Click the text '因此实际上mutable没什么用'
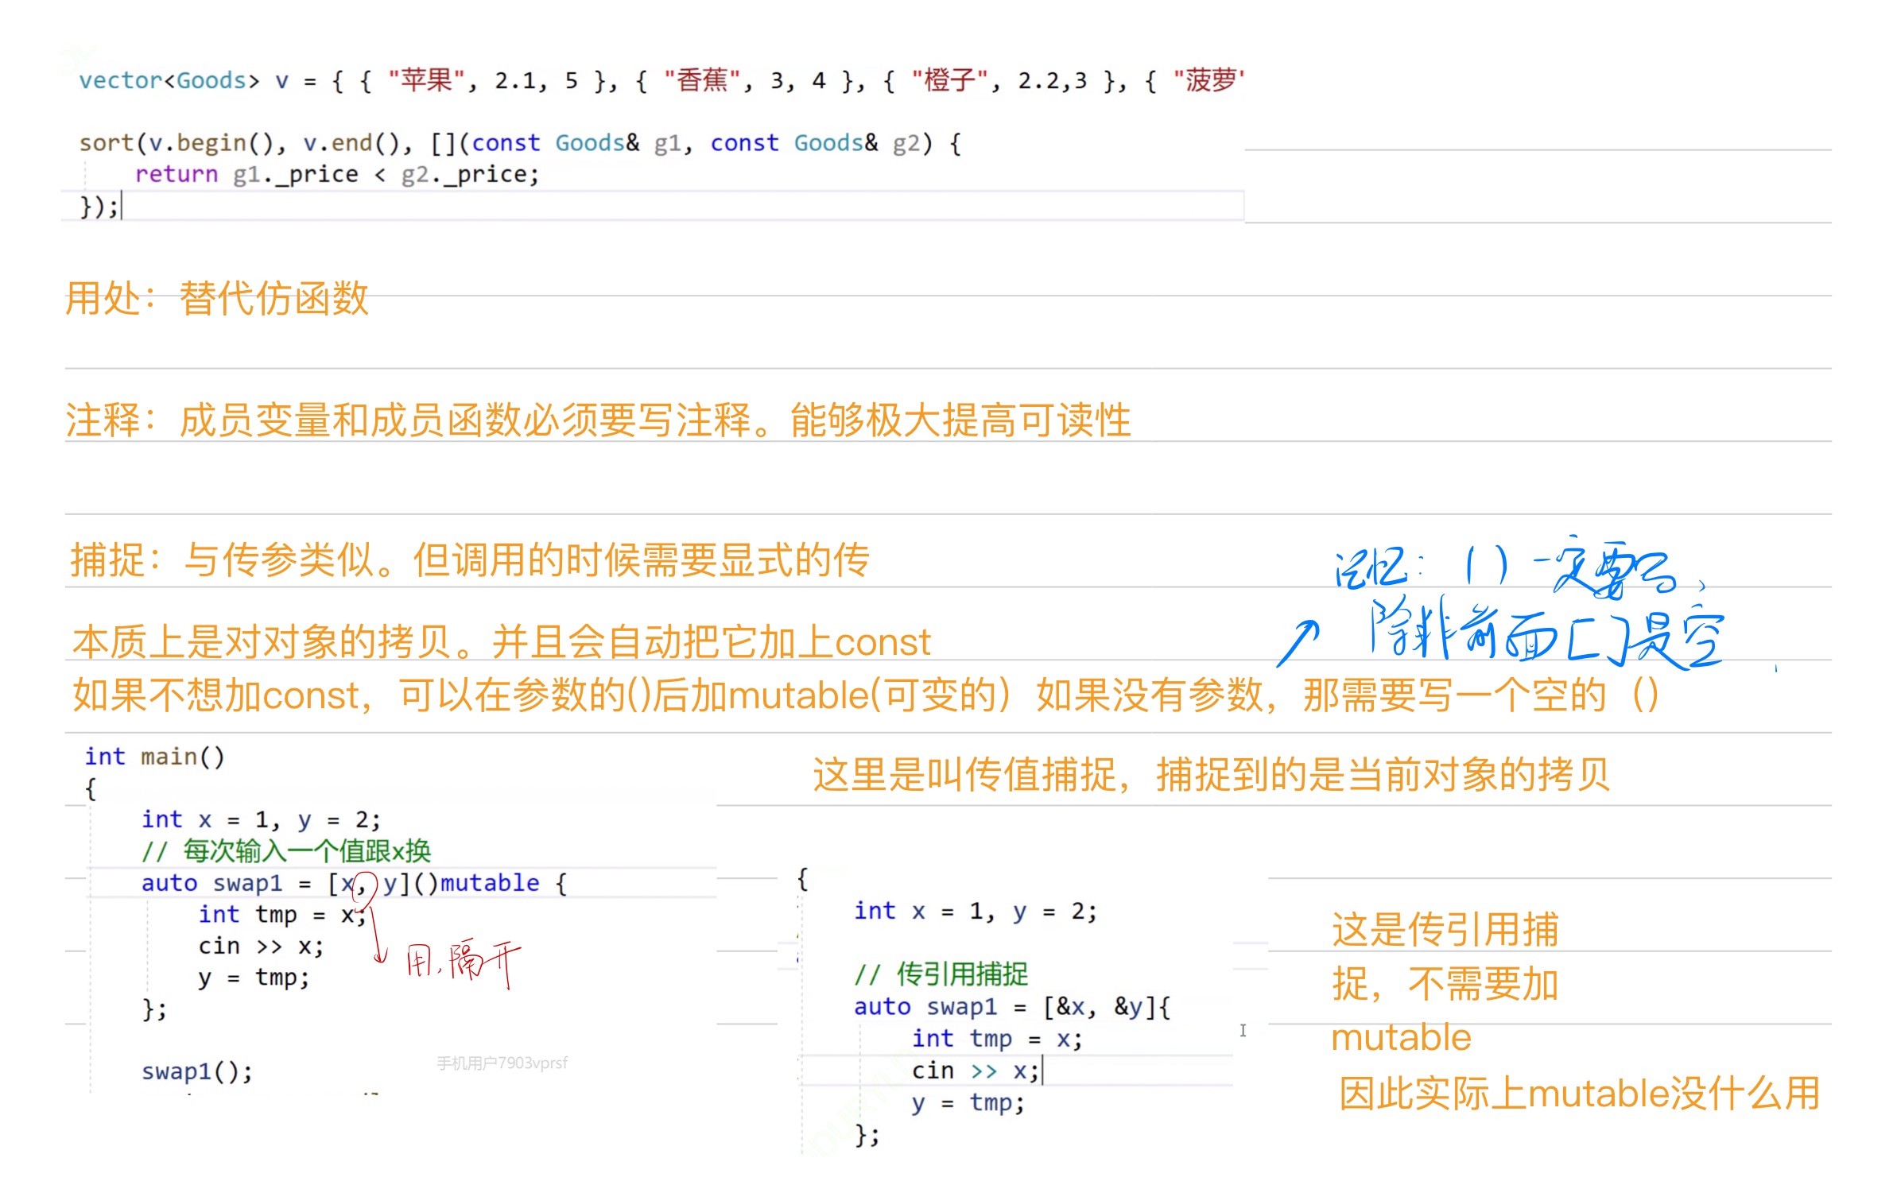Image resolution: width=1897 pixels, height=1185 pixels. [1579, 1093]
